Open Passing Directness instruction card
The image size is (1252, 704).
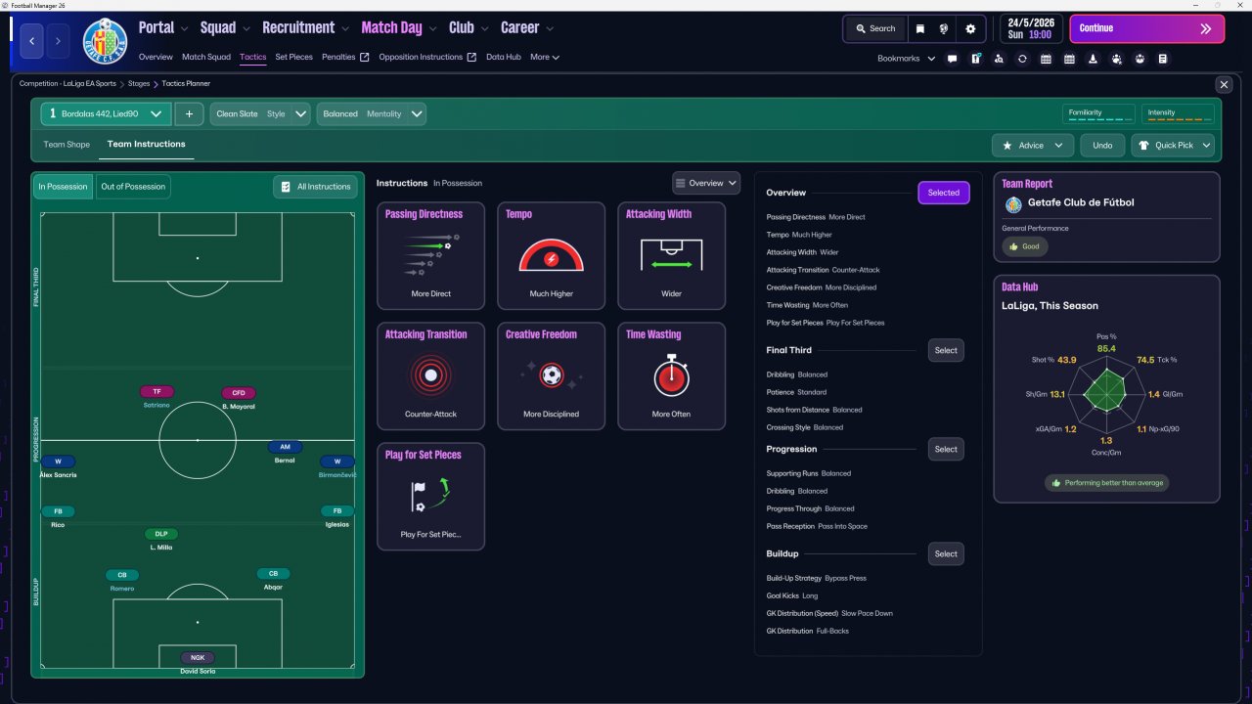point(431,256)
